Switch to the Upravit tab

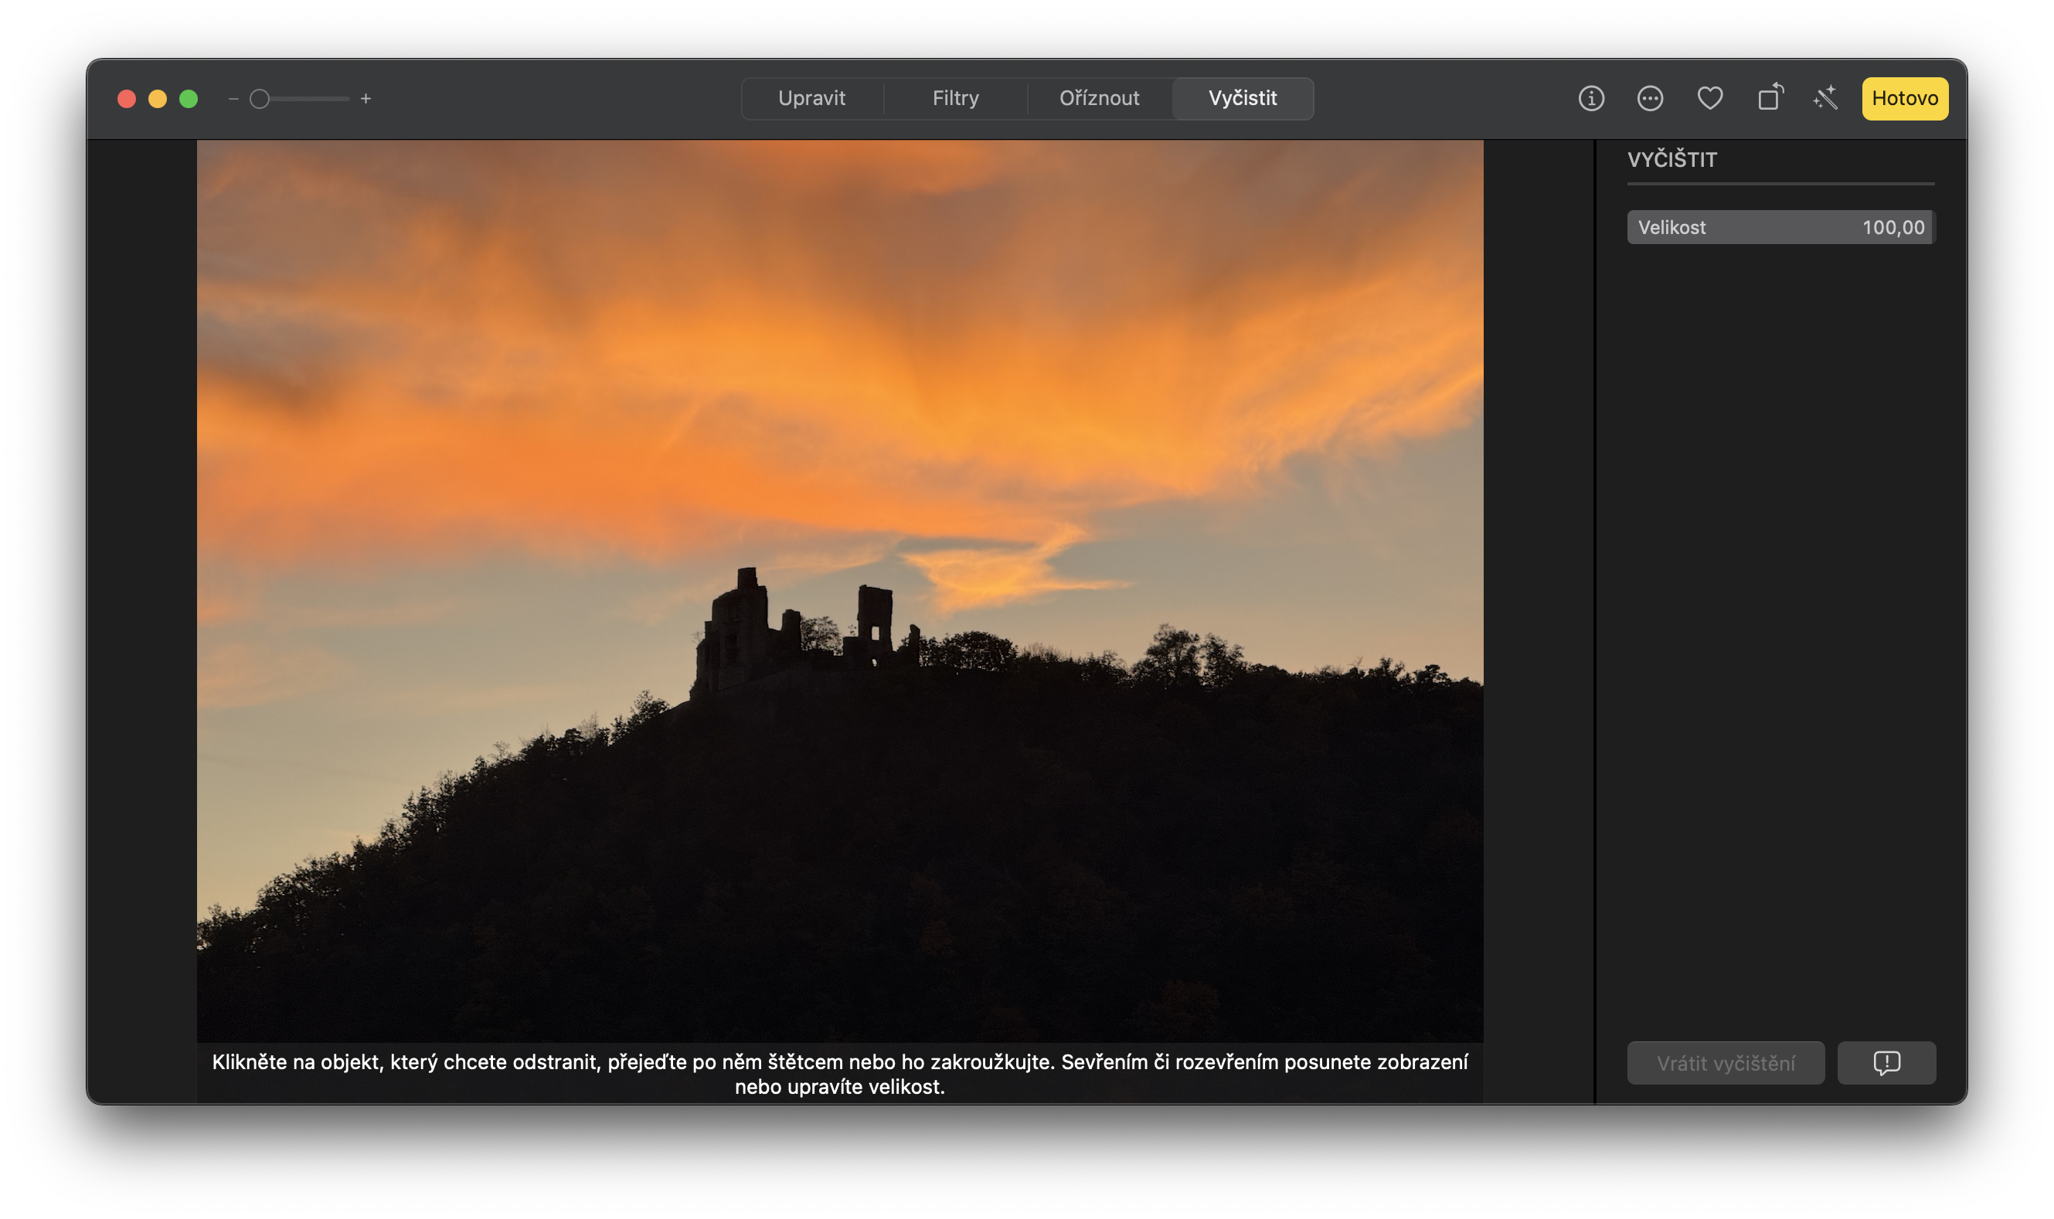coord(813,98)
